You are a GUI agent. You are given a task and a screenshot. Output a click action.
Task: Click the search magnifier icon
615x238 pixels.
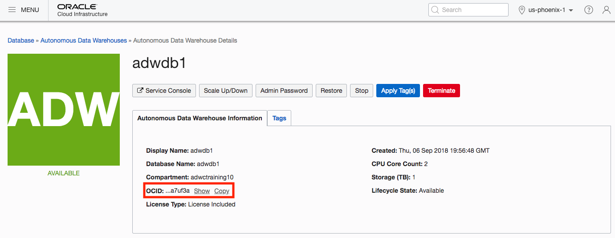click(435, 10)
